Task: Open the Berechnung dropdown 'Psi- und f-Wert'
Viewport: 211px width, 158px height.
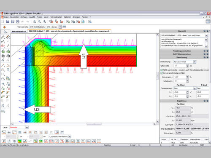Action: (x=195, y=62)
